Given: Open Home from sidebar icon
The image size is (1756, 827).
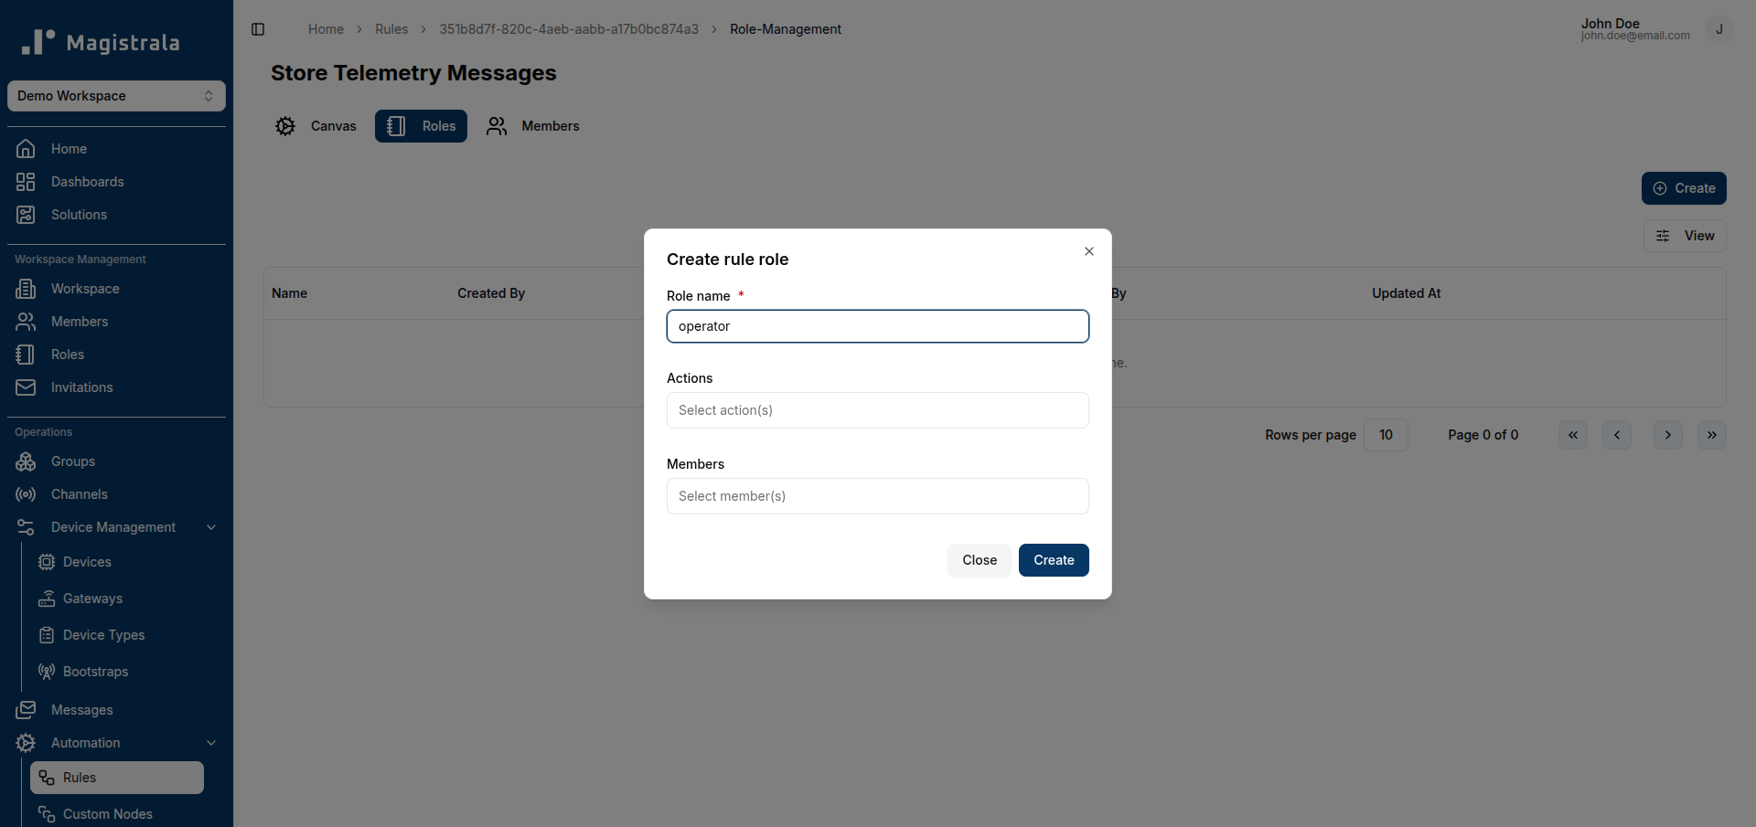Looking at the screenshot, I should click(x=26, y=149).
